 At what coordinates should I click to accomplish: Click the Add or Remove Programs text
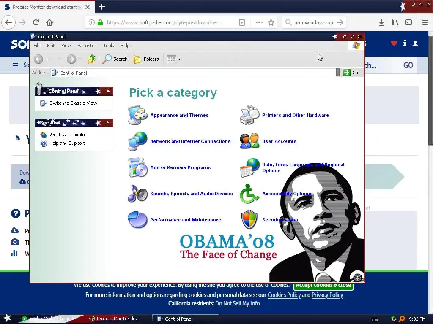click(180, 167)
